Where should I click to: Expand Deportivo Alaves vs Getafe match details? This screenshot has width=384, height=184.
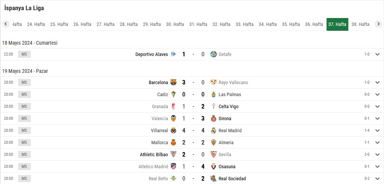click(x=377, y=54)
